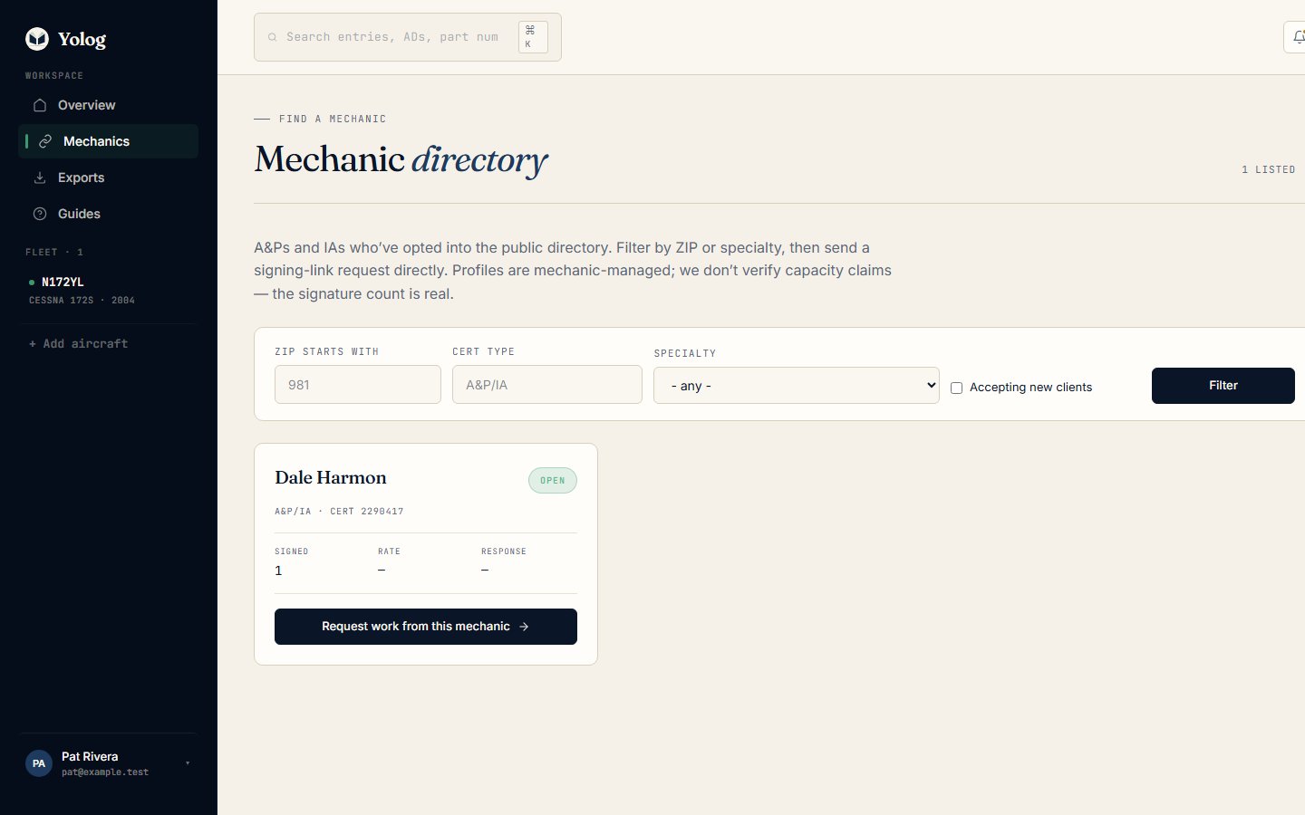1305x815 pixels.
Task: Click the Dale Harmon name
Action: [331, 477]
